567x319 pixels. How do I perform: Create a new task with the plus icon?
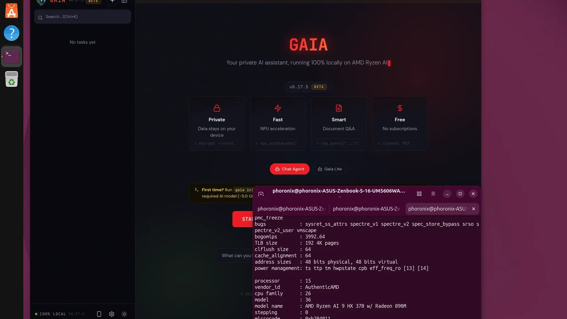[x=112, y=1]
